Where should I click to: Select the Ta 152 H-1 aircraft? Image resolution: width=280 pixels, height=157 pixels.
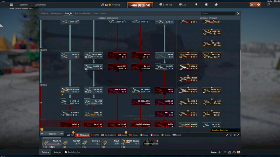[x=93, y=114]
